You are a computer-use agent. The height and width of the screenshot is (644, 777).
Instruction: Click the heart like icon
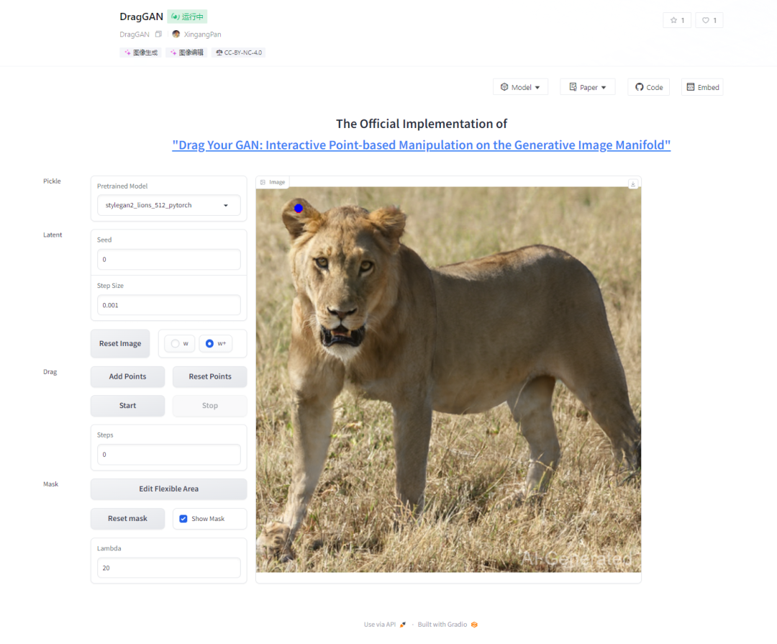[706, 20]
